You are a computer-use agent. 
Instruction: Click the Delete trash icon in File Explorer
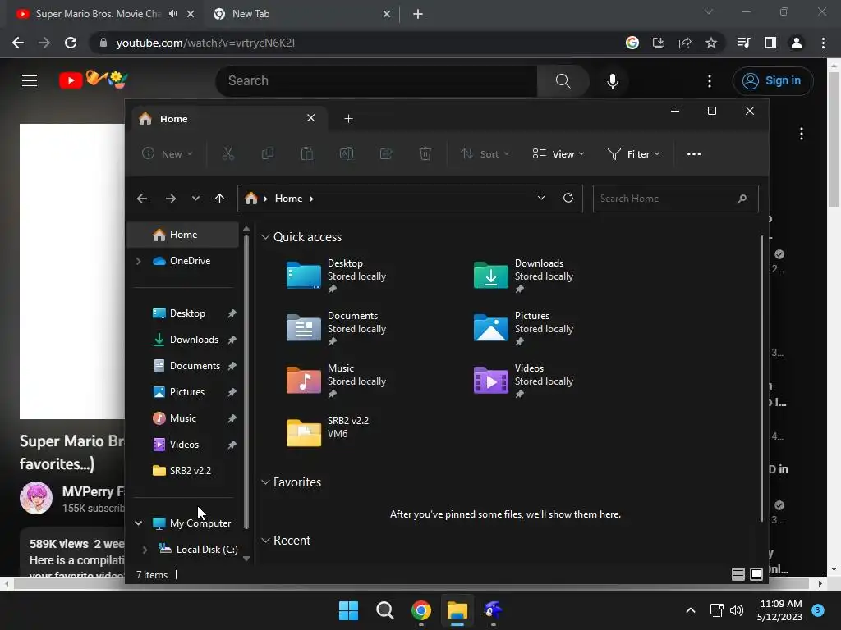pos(425,153)
